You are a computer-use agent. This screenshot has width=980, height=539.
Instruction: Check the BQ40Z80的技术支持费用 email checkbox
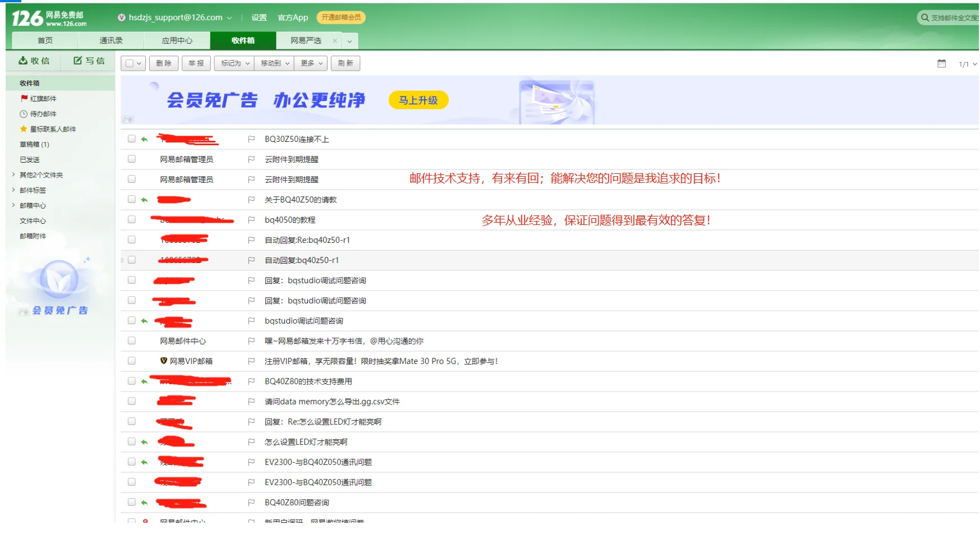click(132, 381)
